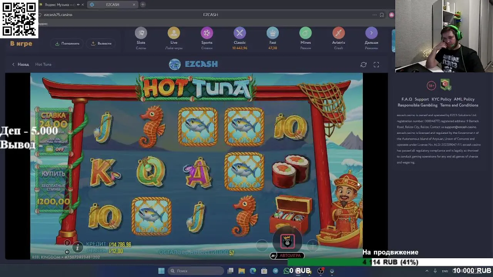Open Microsoft Edge from the taskbar
Screen dimensions: 493x277
[253, 271]
